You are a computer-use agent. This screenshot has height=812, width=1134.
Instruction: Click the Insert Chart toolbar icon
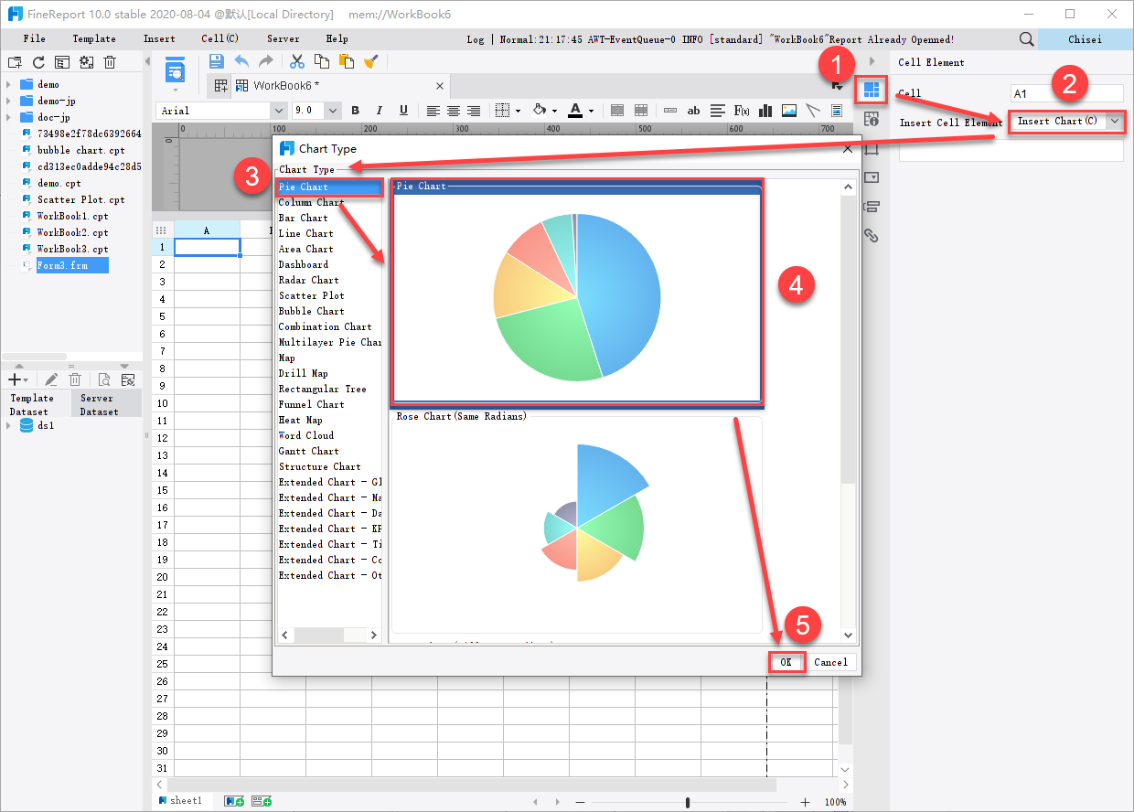[765, 110]
